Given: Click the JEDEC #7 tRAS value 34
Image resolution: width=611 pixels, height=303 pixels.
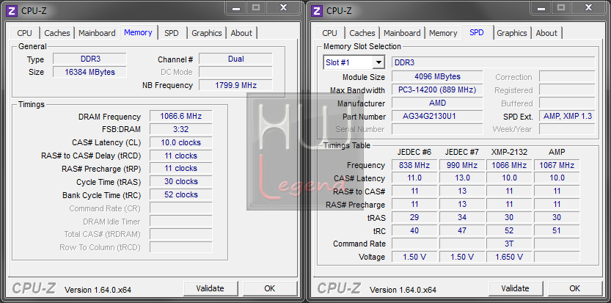Looking at the screenshot, I should [x=462, y=217].
